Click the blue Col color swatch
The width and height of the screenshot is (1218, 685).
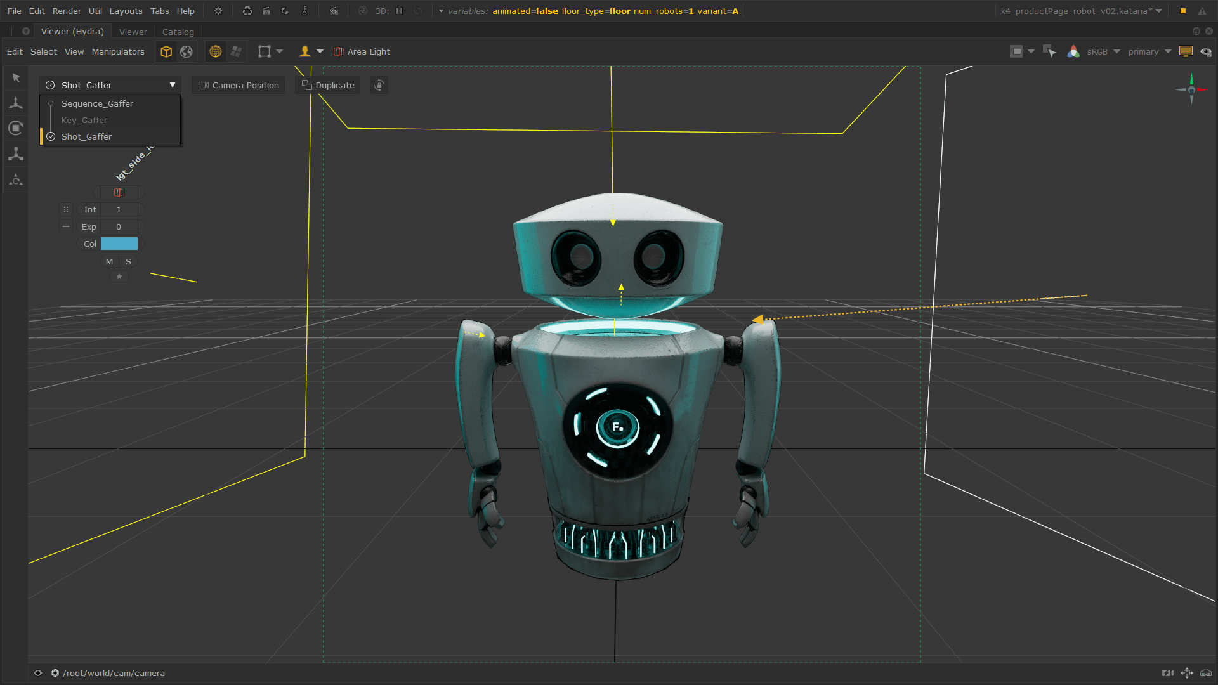[x=119, y=244]
